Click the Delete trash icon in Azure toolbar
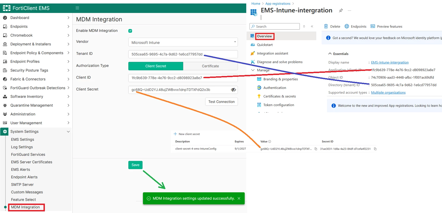 click(x=326, y=26)
